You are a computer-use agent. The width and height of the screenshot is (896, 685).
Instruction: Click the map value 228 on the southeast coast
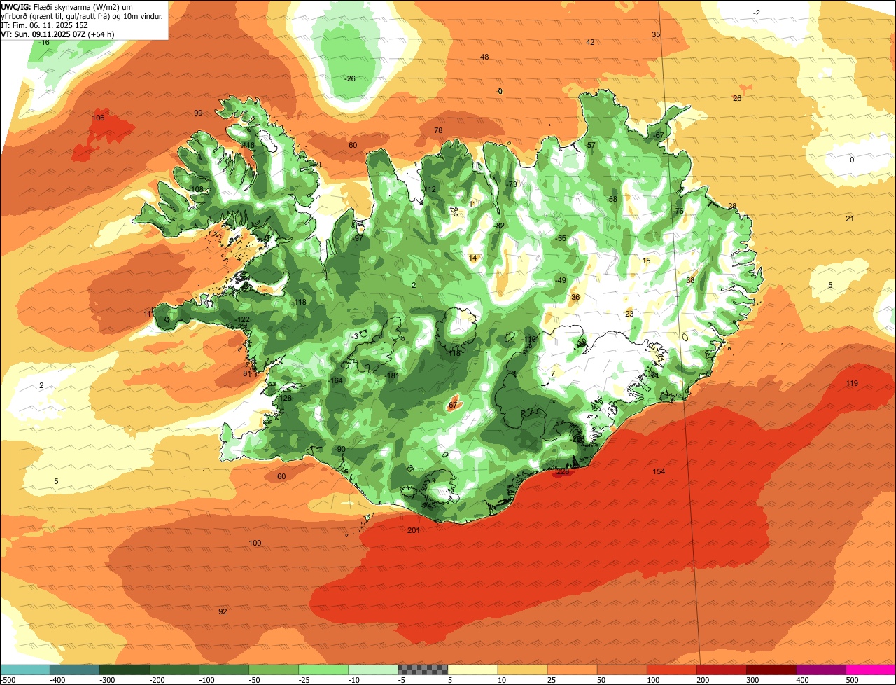point(563,471)
